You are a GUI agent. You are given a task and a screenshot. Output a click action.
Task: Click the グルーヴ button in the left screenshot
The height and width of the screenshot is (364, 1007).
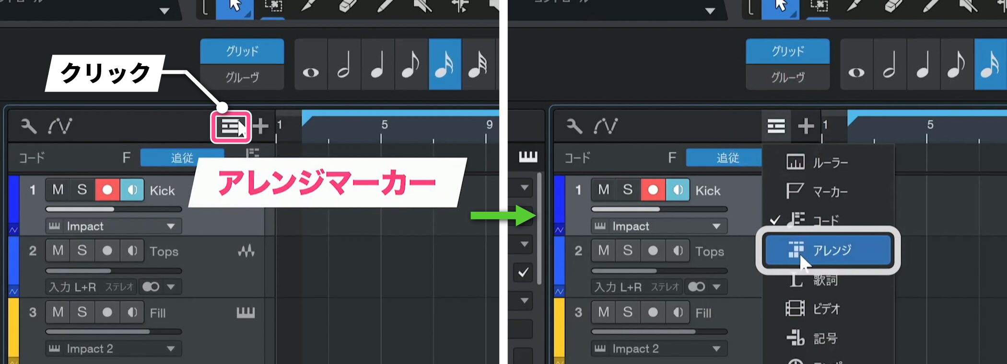pos(242,77)
